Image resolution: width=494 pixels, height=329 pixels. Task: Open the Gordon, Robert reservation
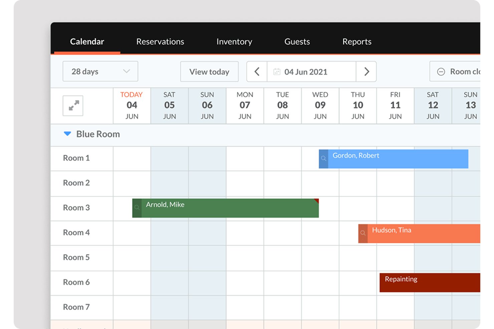[x=394, y=159]
